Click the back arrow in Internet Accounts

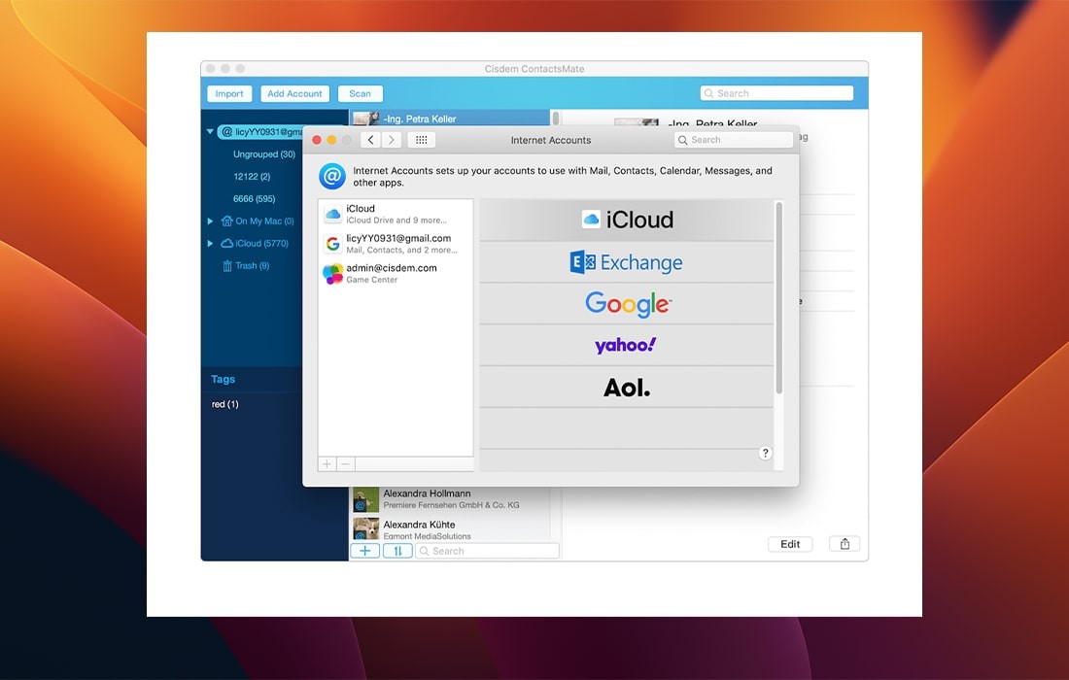[370, 140]
